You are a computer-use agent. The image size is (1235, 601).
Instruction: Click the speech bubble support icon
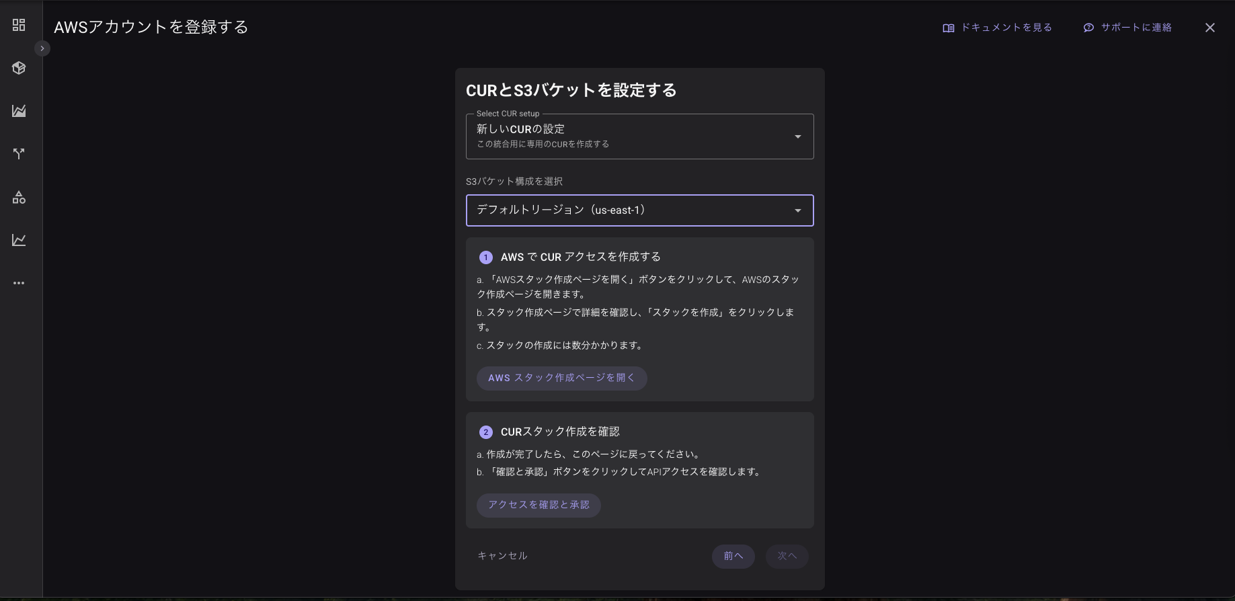tap(1089, 28)
